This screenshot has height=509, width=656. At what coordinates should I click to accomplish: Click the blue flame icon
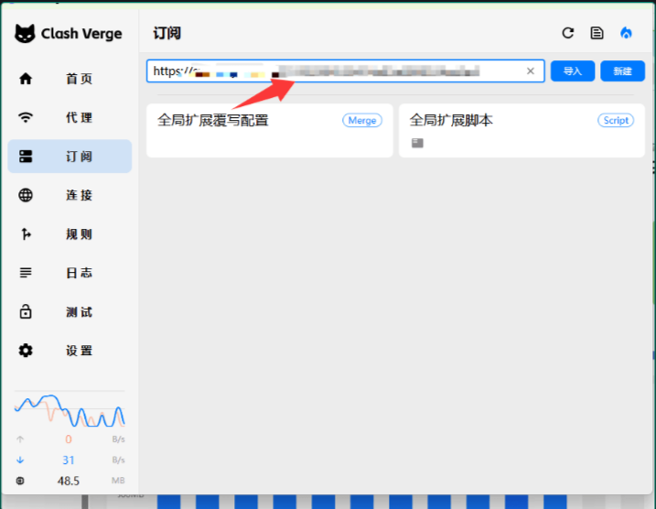(626, 33)
